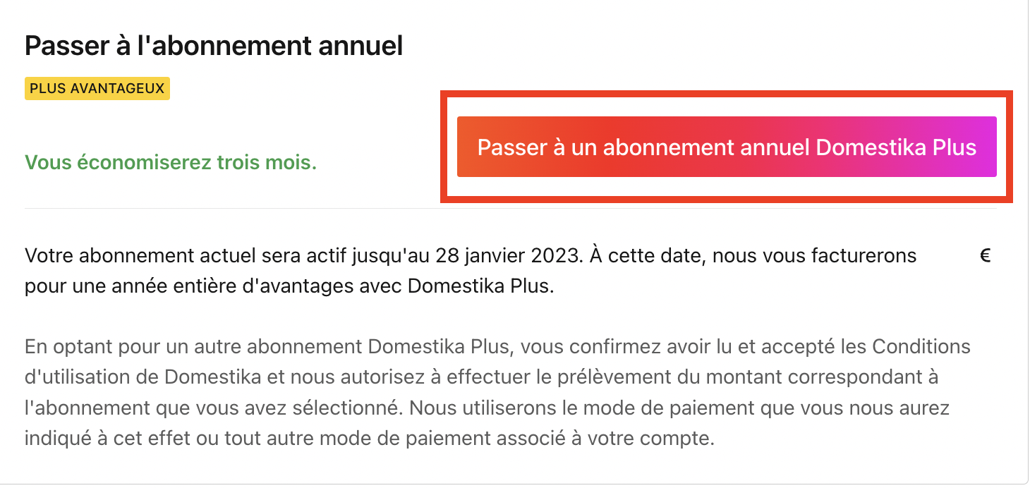Click the phrase nous vous facturerons
Image resolution: width=1030 pixels, height=488 pixels.
(814, 256)
